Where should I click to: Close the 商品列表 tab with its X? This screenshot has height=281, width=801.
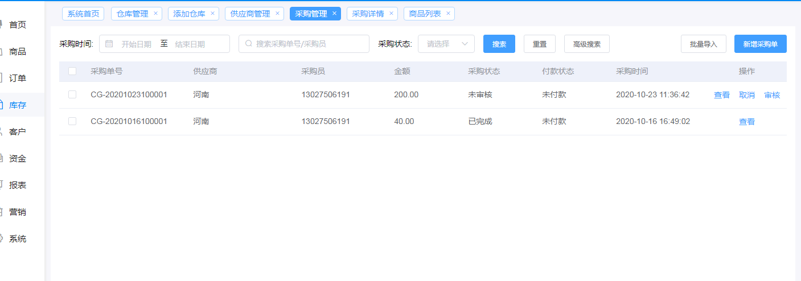[448, 13]
